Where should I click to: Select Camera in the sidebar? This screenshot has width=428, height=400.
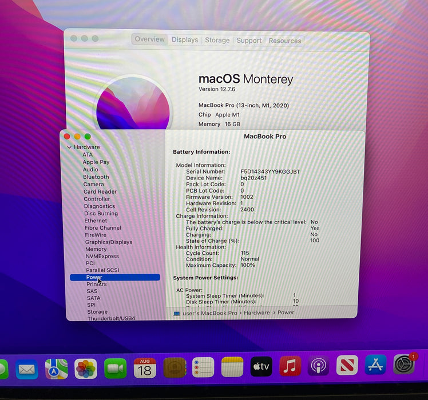click(94, 184)
